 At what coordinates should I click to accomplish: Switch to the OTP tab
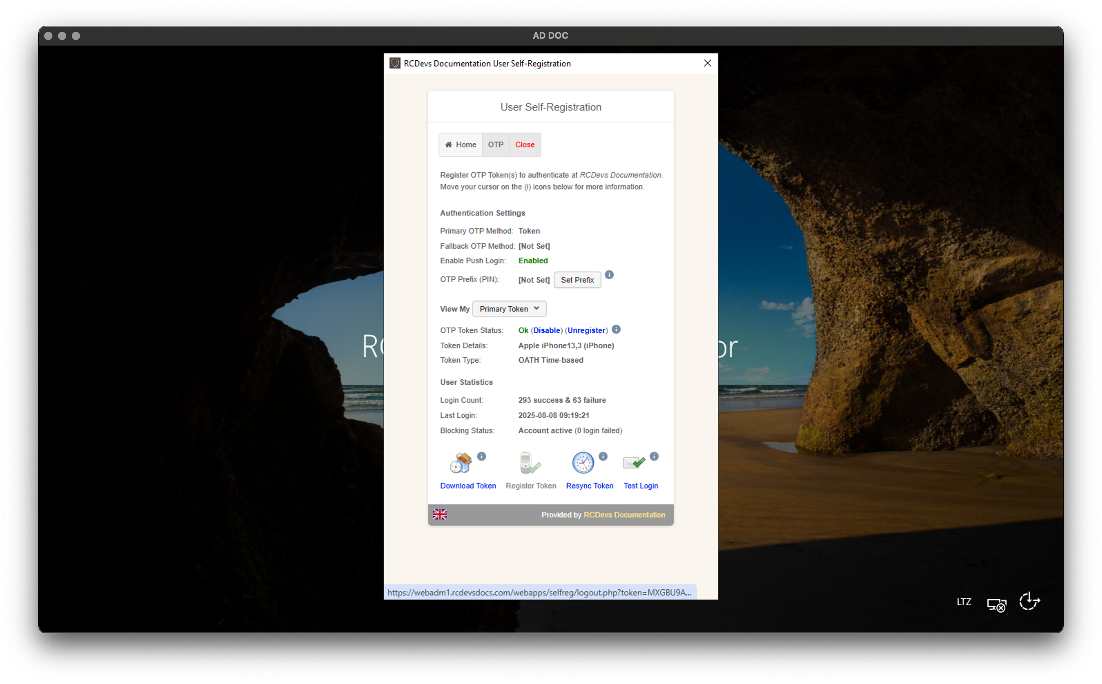pos(495,145)
